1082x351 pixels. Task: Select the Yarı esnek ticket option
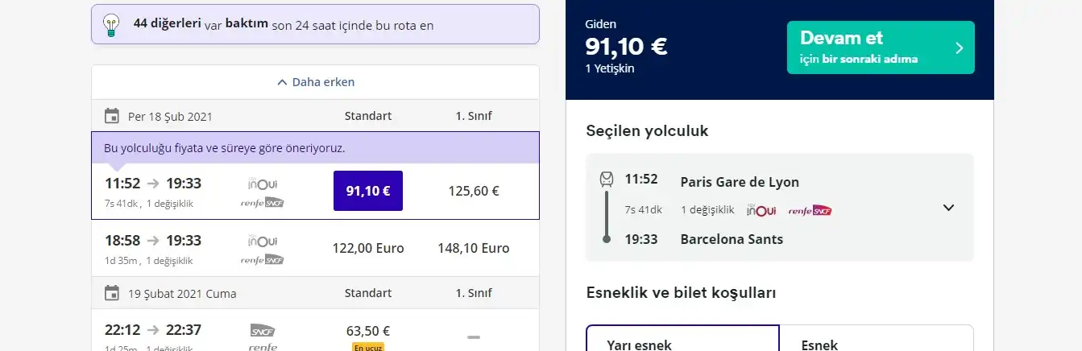coord(682,341)
